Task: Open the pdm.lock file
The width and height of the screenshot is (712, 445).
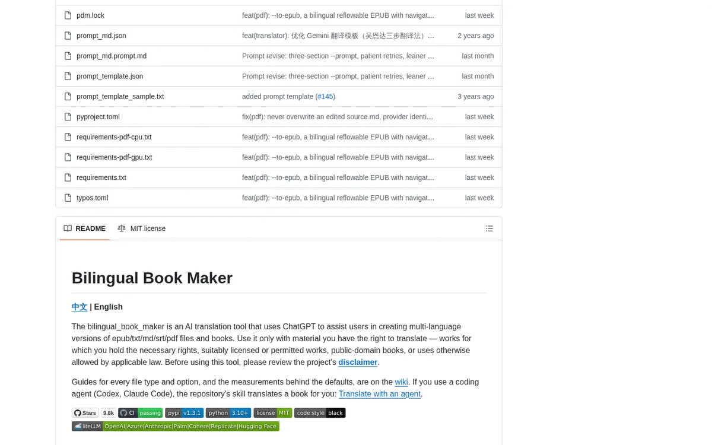Action: click(x=90, y=15)
